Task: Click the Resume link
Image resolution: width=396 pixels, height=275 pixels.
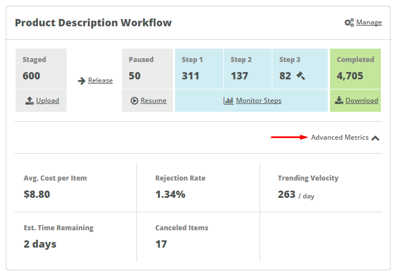Action: [x=154, y=101]
